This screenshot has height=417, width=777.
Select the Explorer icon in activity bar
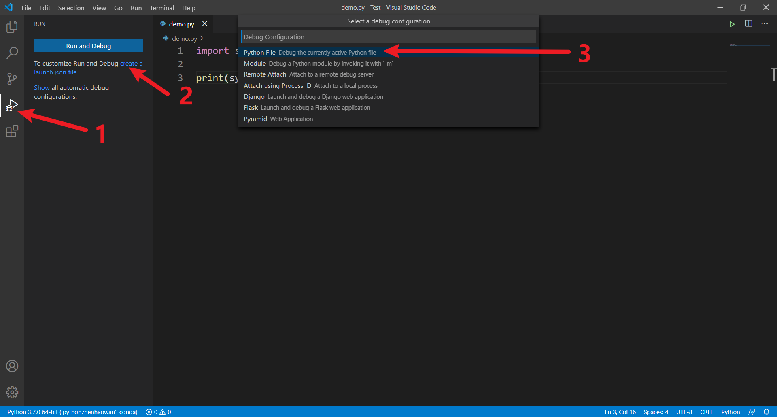[12, 27]
